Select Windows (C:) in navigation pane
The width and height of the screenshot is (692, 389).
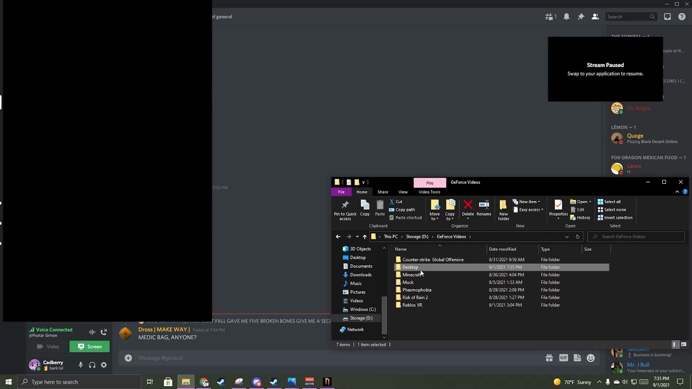(363, 310)
